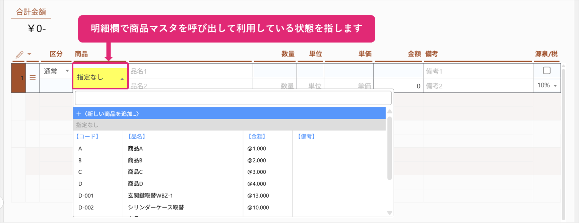Choose 指定なし in the product list

pyautogui.click(x=229, y=125)
